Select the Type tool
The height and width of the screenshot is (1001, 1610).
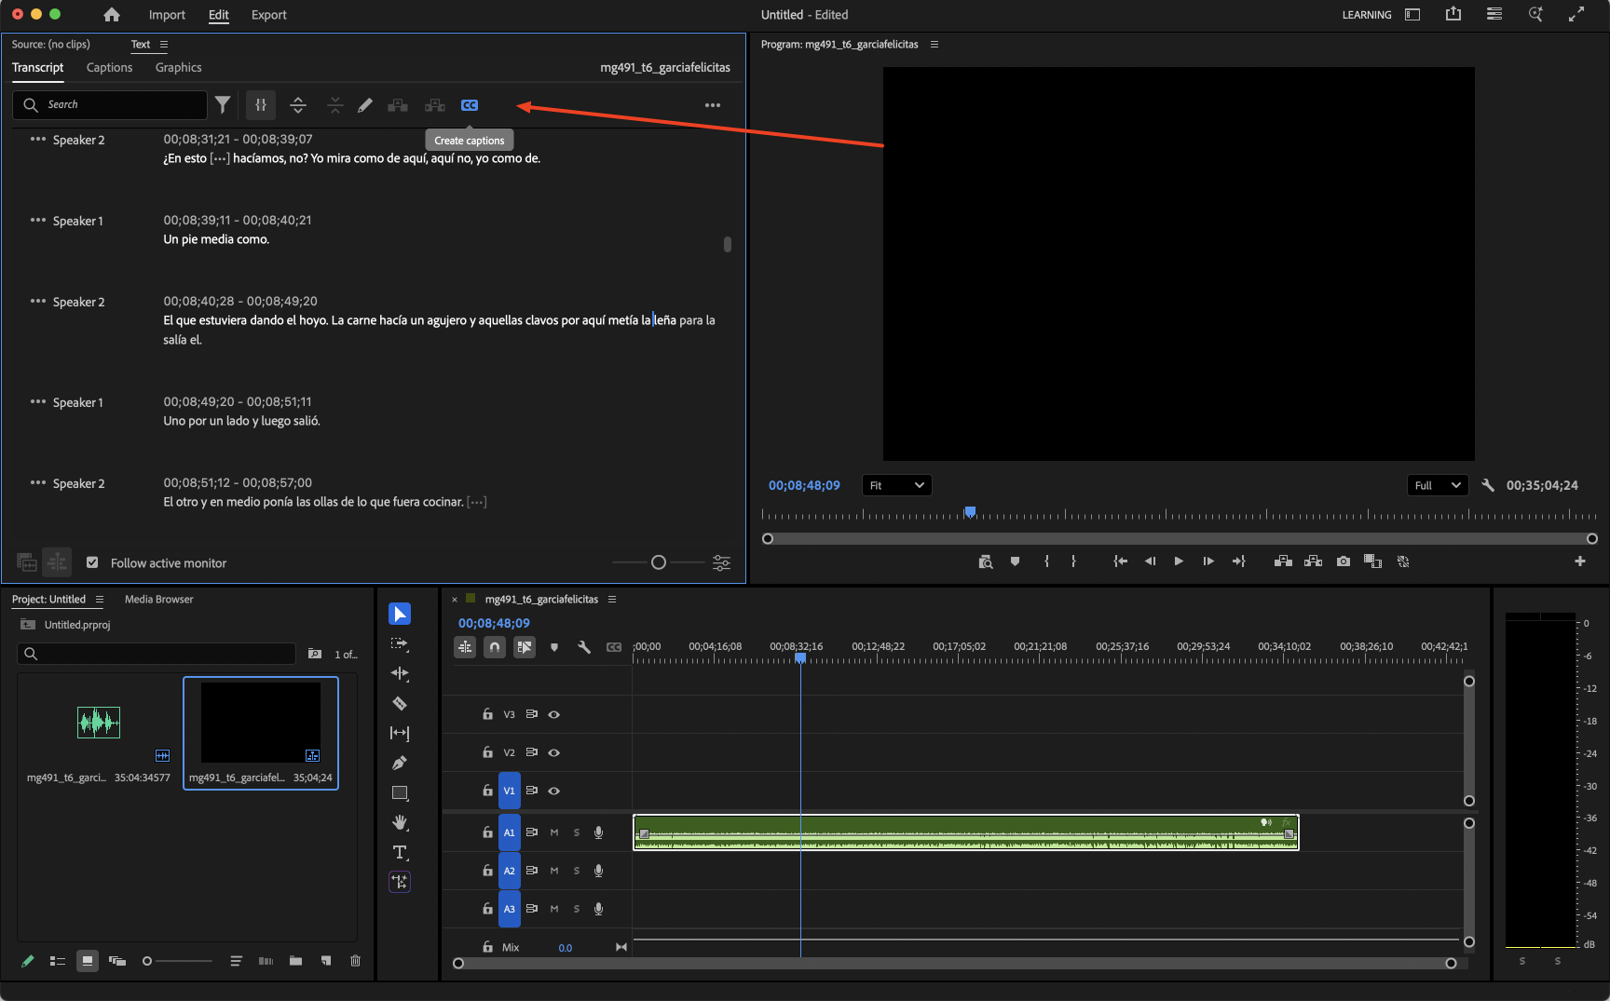point(400,852)
